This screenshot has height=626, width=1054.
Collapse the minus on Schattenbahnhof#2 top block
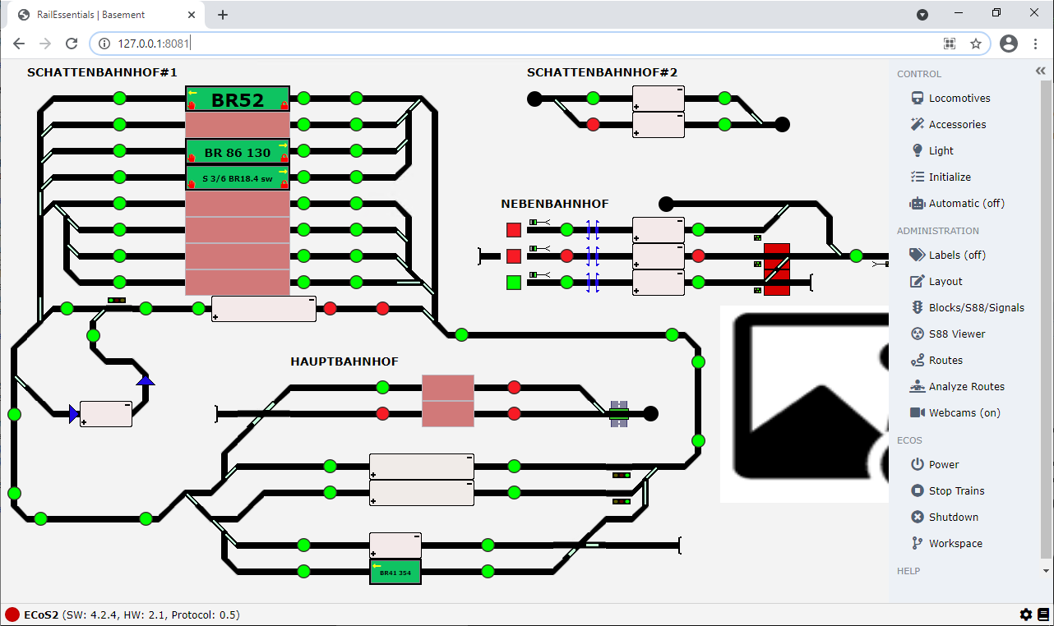click(679, 91)
